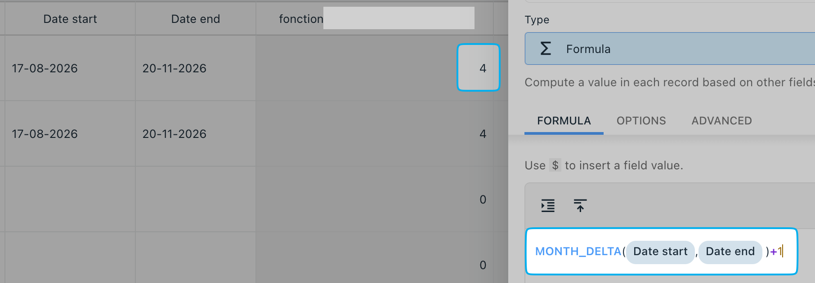Select the FORMULA tab
Screen dimensions: 815x283
[x=564, y=121]
